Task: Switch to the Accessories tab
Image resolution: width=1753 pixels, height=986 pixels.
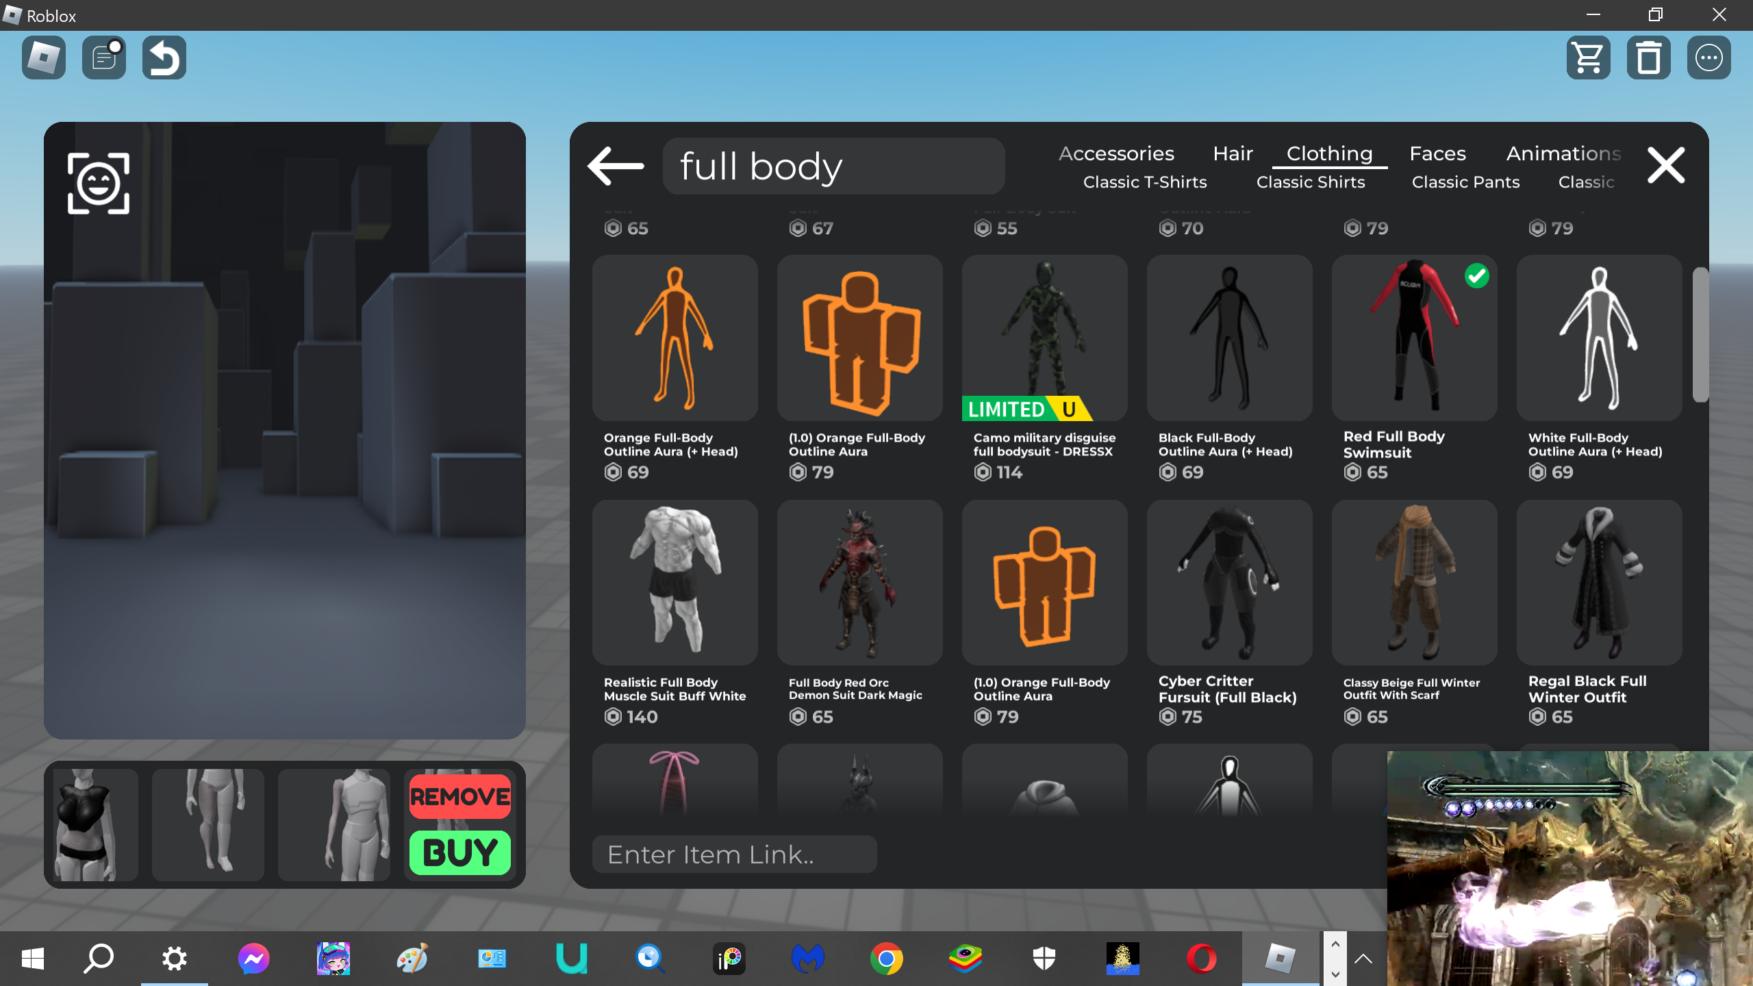Action: pyautogui.click(x=1116, y=153)
